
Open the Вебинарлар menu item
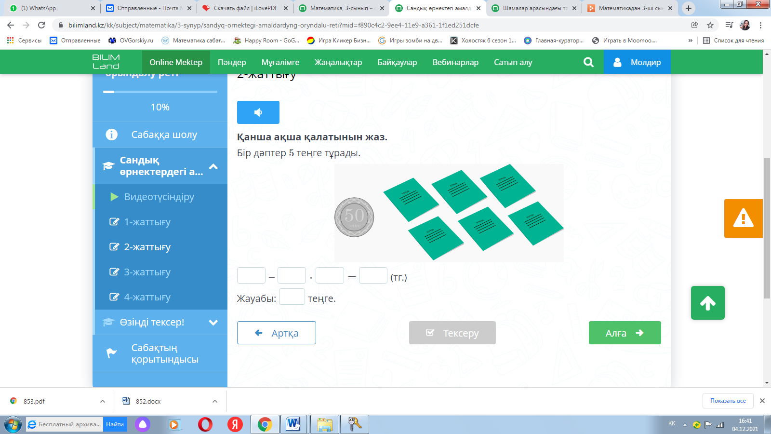pos(455,62)
